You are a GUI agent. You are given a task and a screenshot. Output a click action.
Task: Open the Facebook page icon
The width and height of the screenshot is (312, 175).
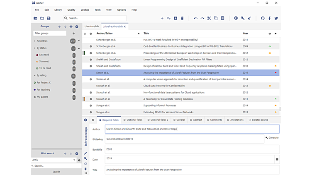pyautogui.click(x=269, y=18)
